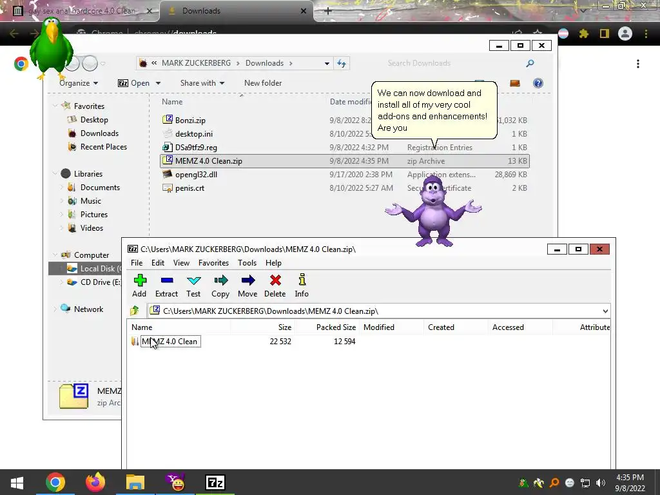The image size is (660, 495).
Task: Click 7-Zip taskbar icon
Action: coord(215,482)
